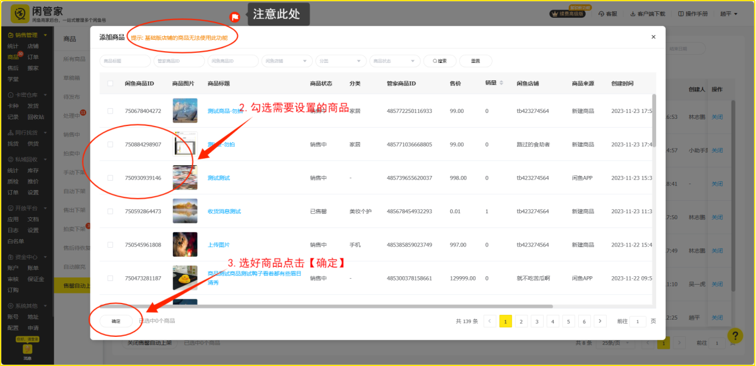Click the 商品标题 search input field

point(125,61)
